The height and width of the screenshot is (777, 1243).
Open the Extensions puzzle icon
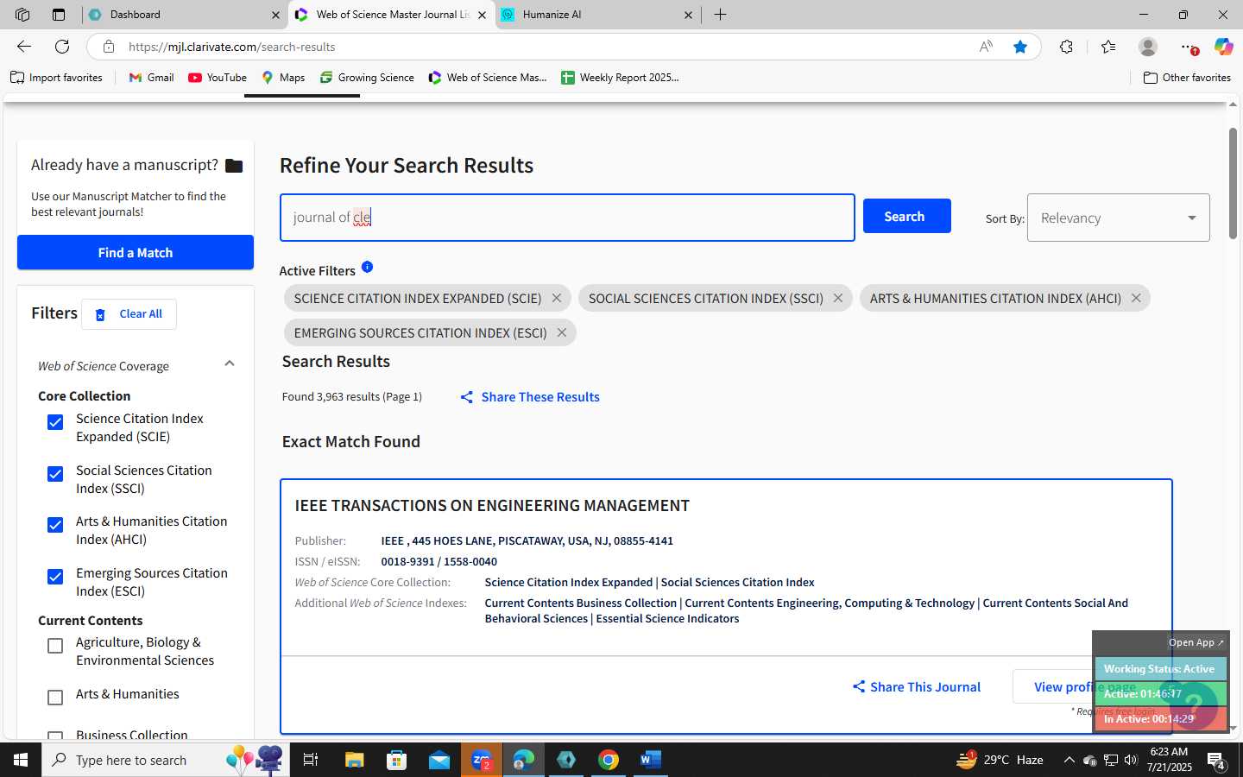coord(1067,47)
